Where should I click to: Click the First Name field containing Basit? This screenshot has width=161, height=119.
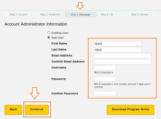tap(118, 44)
